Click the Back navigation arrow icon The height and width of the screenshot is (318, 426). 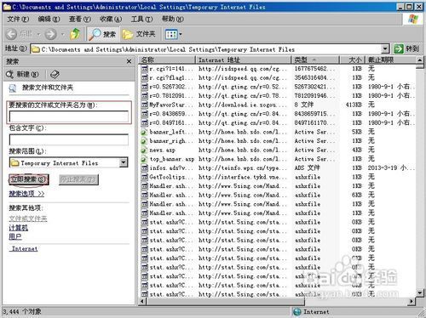point(12,34)
